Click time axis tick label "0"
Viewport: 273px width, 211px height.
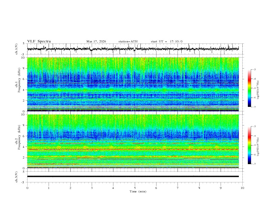[x=27, y=188]
